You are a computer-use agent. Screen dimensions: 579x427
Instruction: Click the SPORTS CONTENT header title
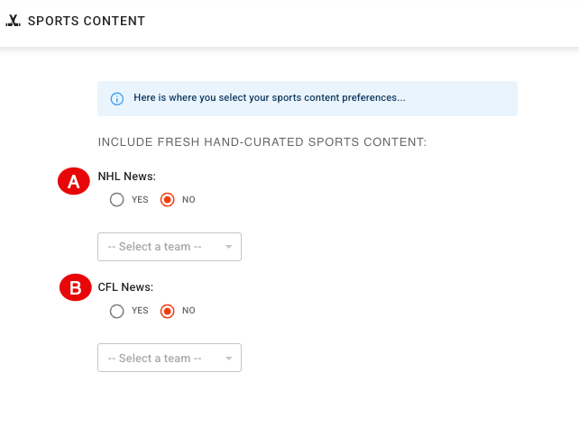(x=87, y=21)
